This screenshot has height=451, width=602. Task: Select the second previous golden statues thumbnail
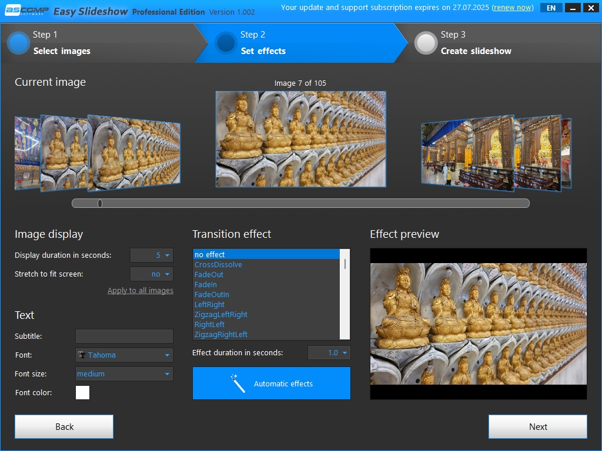coord(64,153)
